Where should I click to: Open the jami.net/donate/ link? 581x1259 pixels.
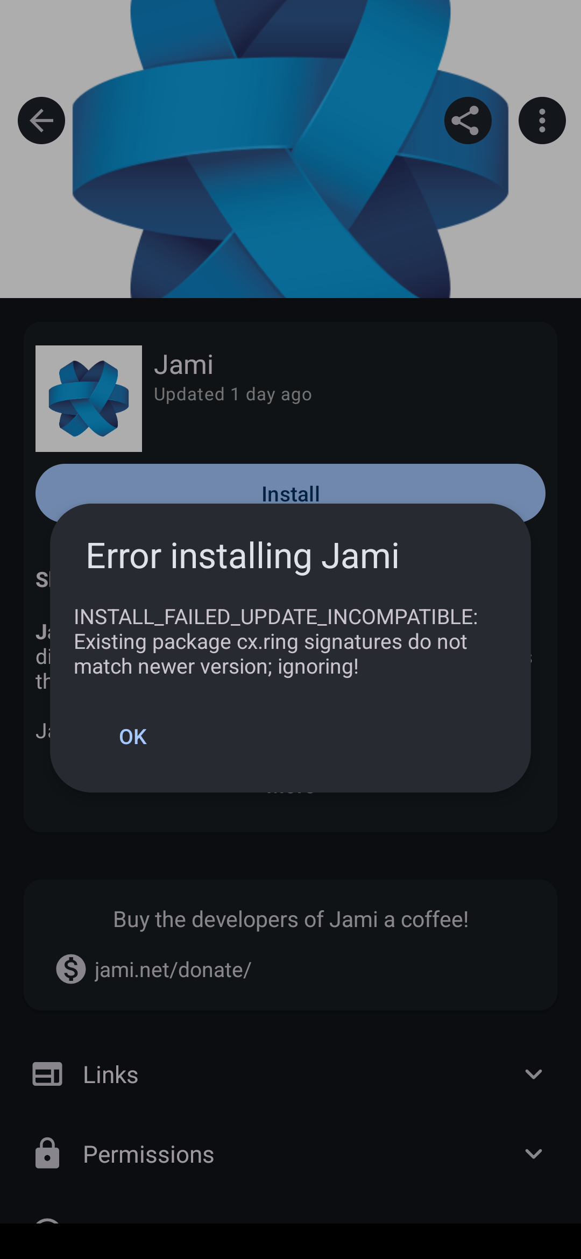(x=173, y=970)
